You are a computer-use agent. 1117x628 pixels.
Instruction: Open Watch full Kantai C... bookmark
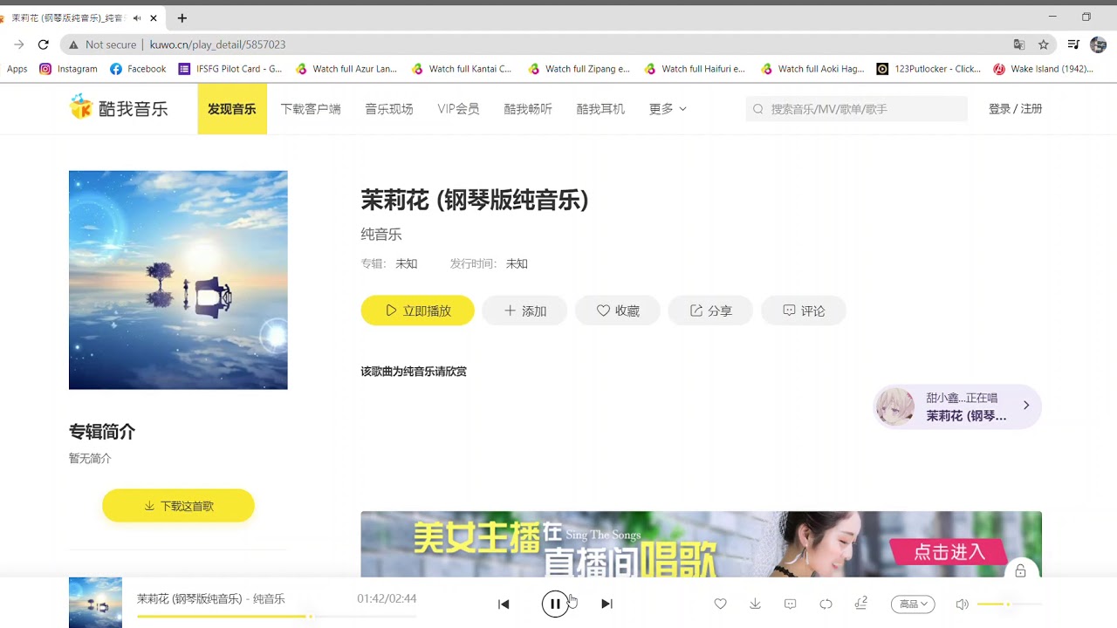click(462, 69)
